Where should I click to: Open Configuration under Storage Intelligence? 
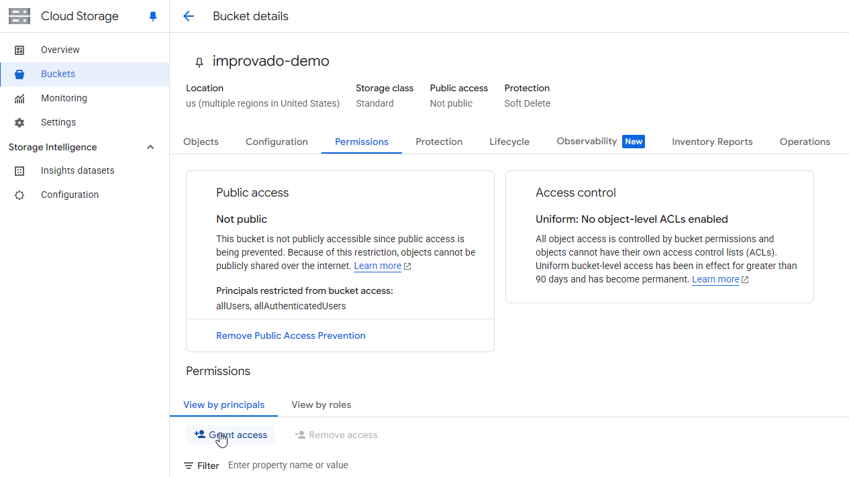point(85,195)
